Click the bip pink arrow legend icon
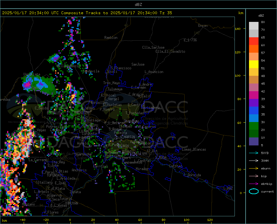Viewport: 277px width, 224px height. pyautogui.click(x=254, y=176)
